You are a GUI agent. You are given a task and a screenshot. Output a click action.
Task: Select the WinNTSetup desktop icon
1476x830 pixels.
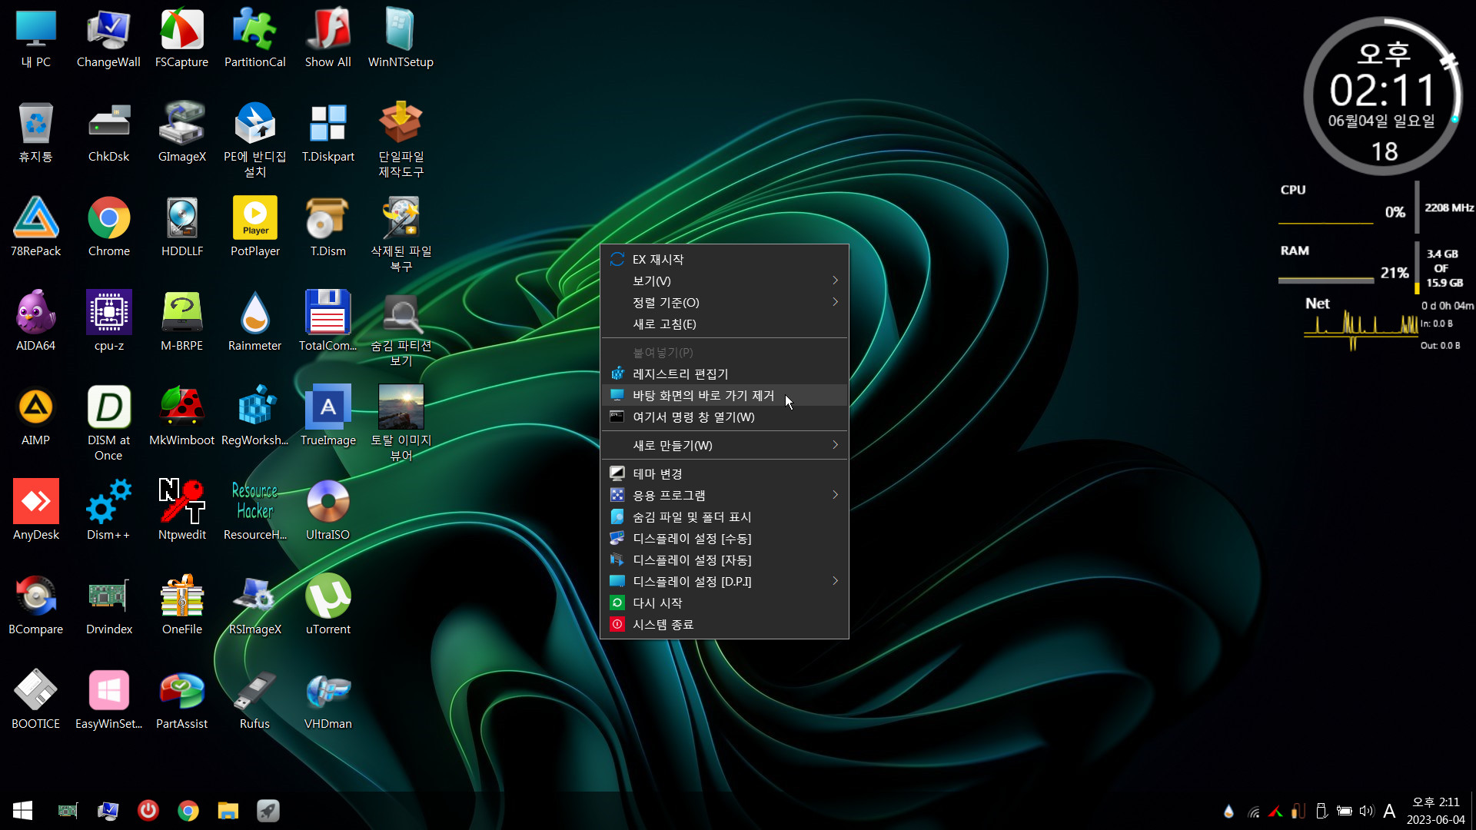(x=401, y=38)
